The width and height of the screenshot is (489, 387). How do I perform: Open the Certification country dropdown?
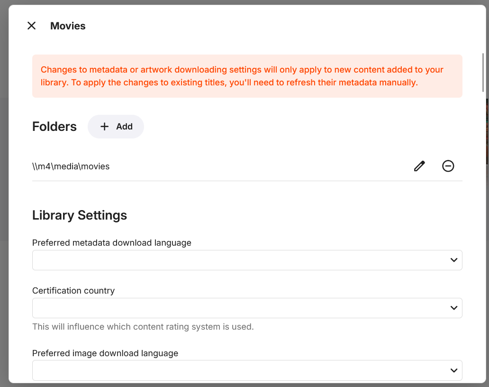pyautogui.click(x=237, y=308)
